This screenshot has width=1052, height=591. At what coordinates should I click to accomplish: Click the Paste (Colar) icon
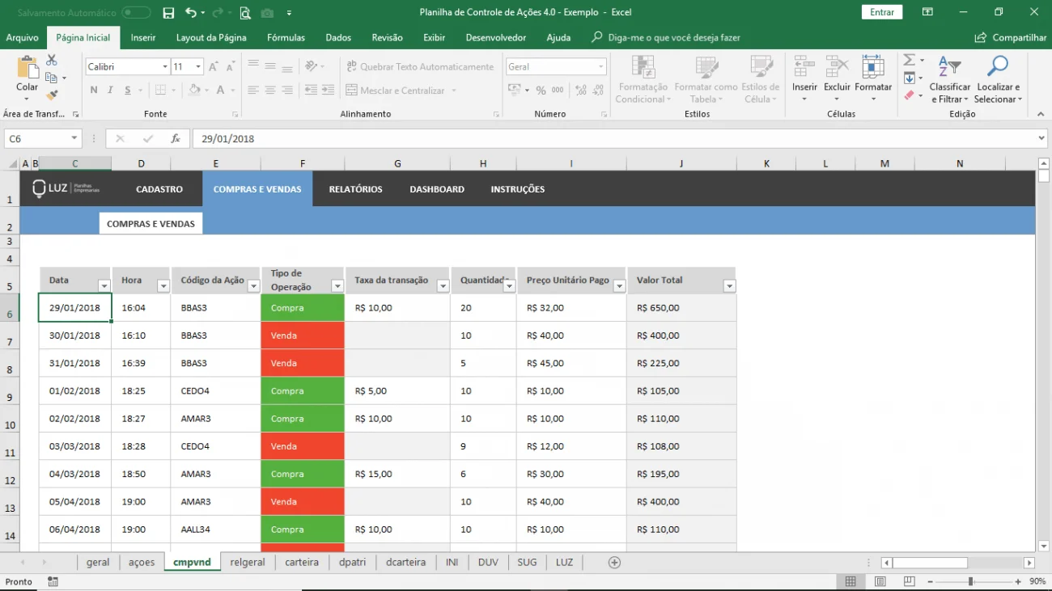tap(27, 68)
